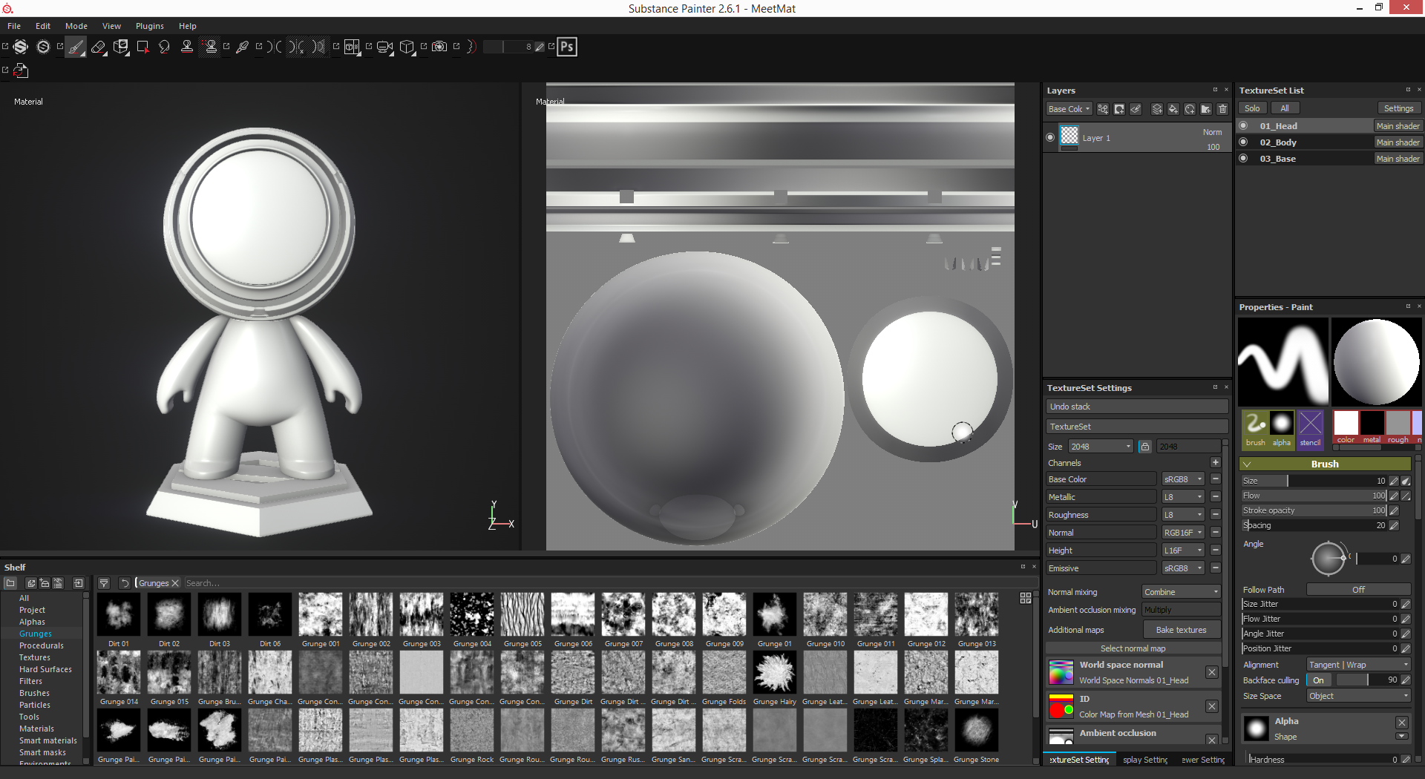Image resolution: width=1425 pixels, height=779 pixels.
Task: Open Size Space Object dropdown
Action: [x=1358, y=696]
